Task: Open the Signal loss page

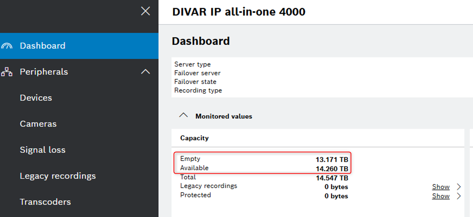Action: coord(43,150)
